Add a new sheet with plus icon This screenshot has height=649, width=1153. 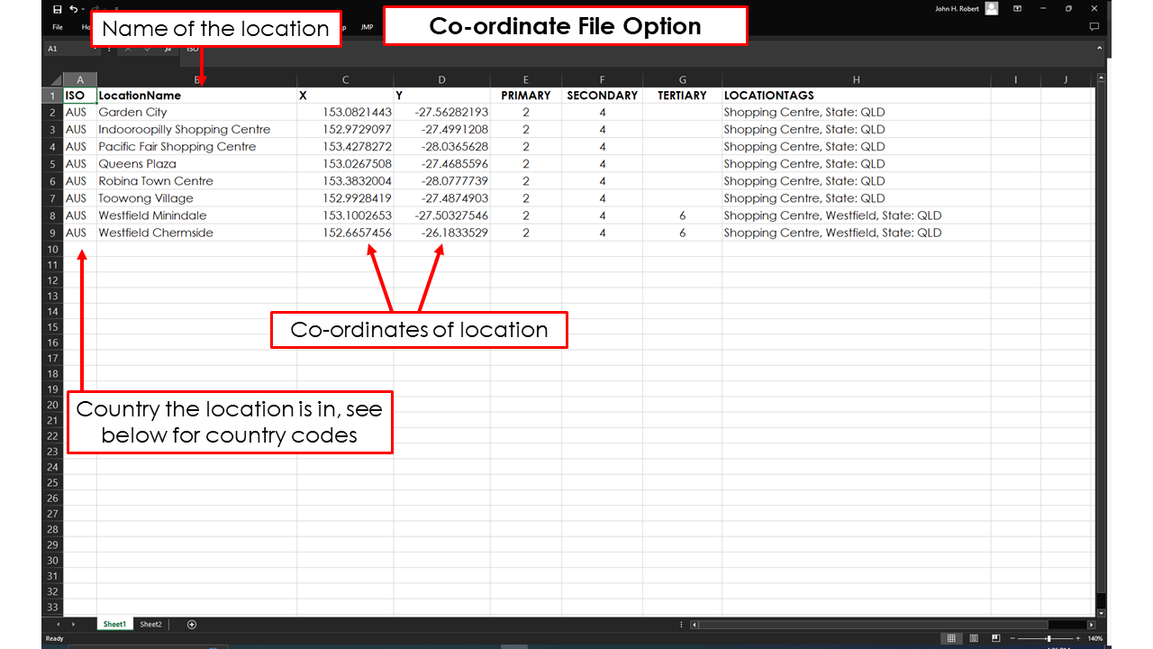click(191, 624)
